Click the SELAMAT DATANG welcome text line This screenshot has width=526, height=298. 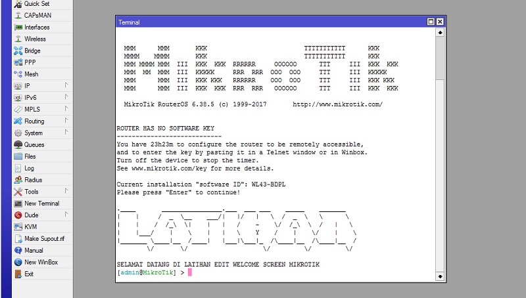pyautogui.click(x=218, y=264)
